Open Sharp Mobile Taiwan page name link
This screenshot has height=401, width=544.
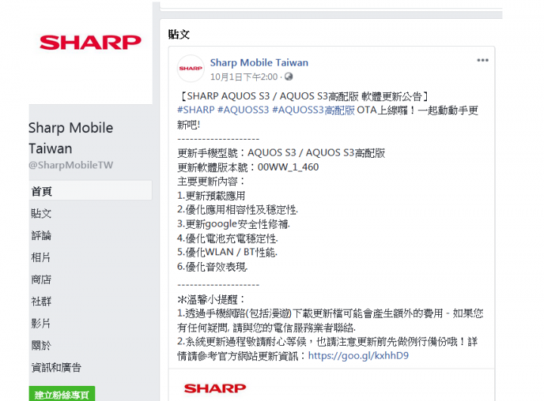259,63
